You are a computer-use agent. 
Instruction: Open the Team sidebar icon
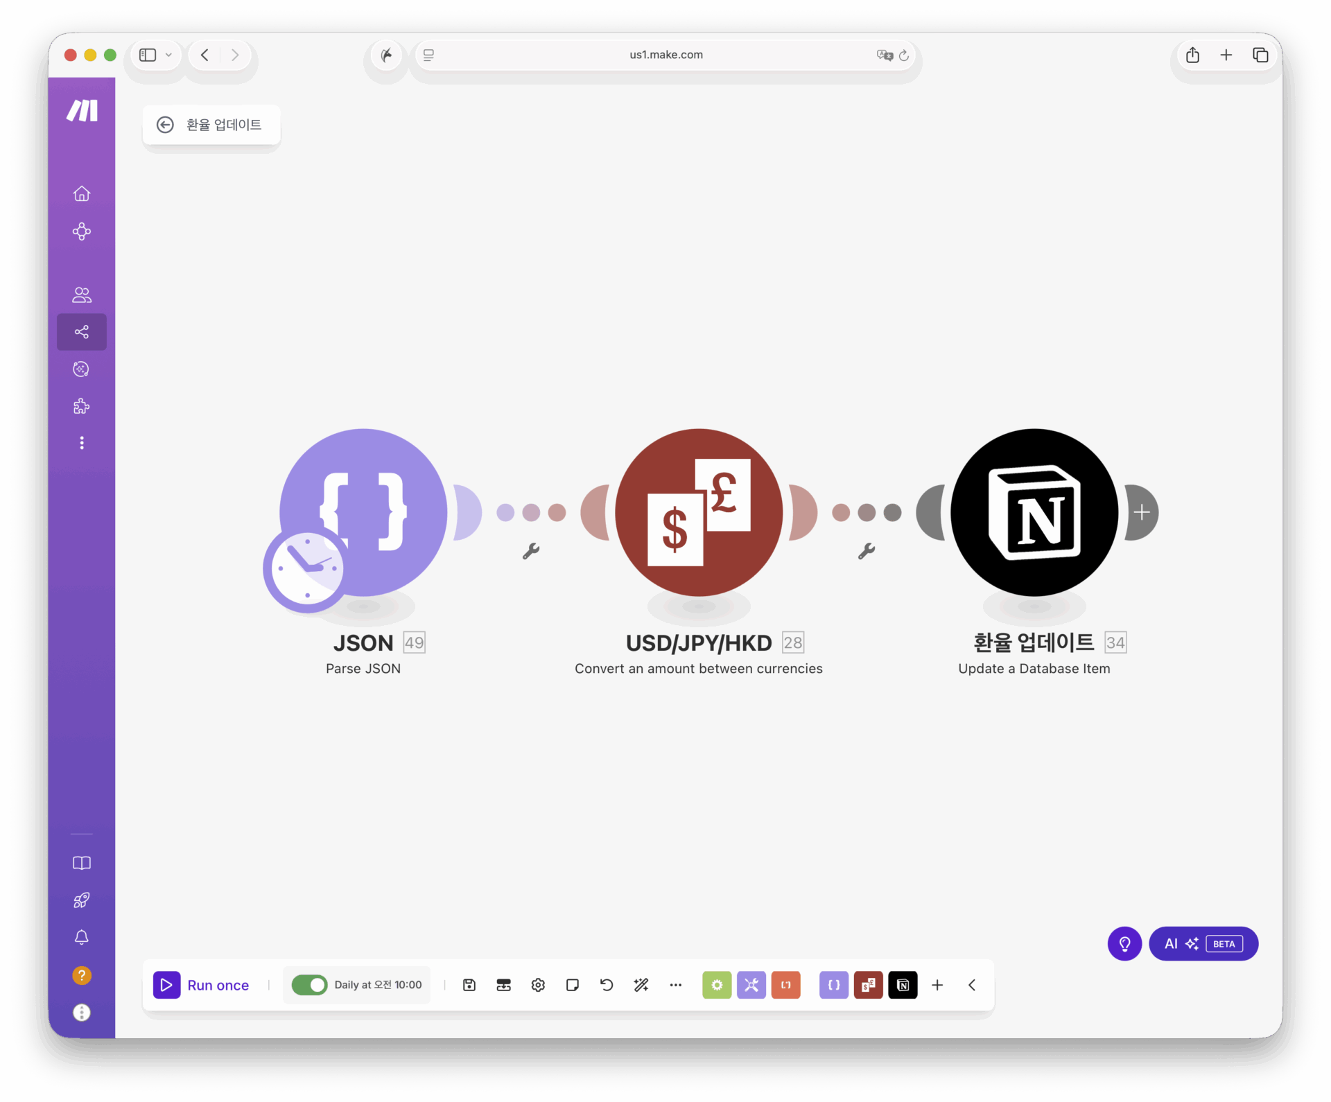pos(82,295)
